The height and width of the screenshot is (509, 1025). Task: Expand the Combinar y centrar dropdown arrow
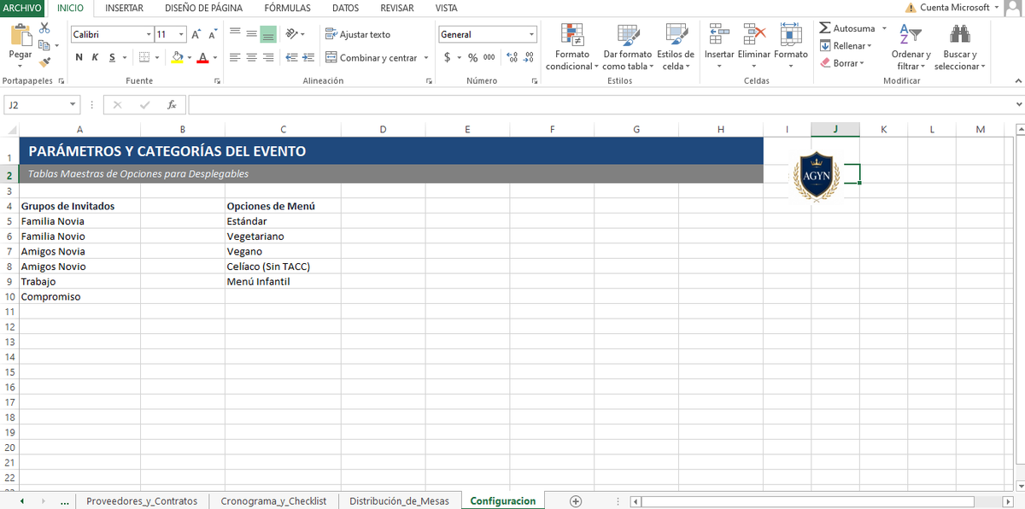click(x=425, y=58)
